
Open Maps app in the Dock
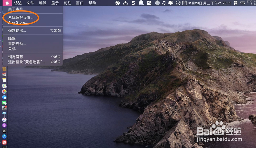[4, 86]
